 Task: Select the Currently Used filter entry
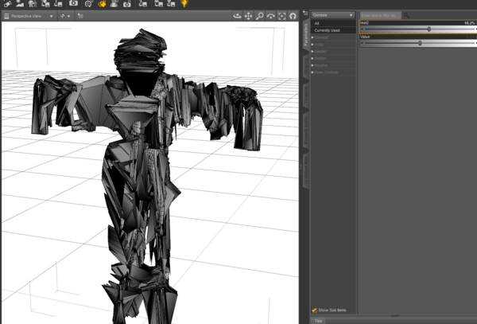pos(328,30)
